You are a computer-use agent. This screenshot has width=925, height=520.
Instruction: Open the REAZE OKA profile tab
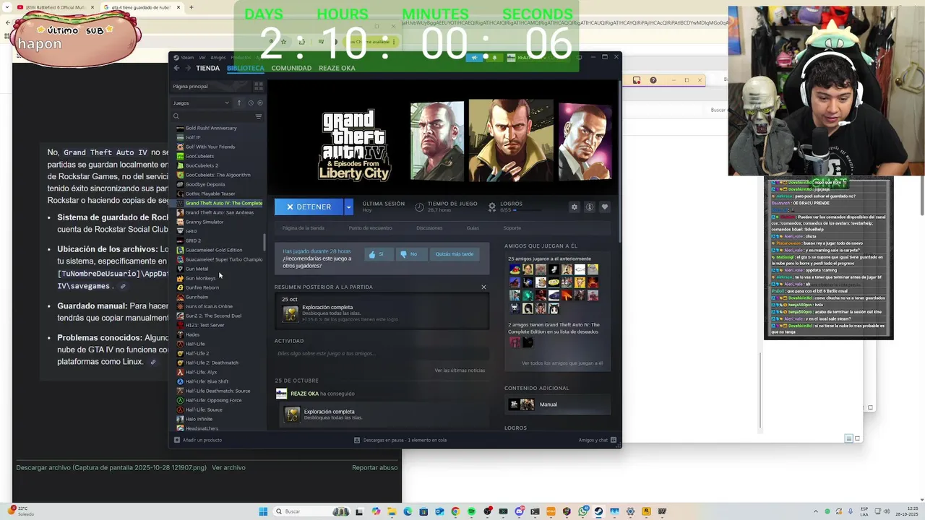click(337, 68)
